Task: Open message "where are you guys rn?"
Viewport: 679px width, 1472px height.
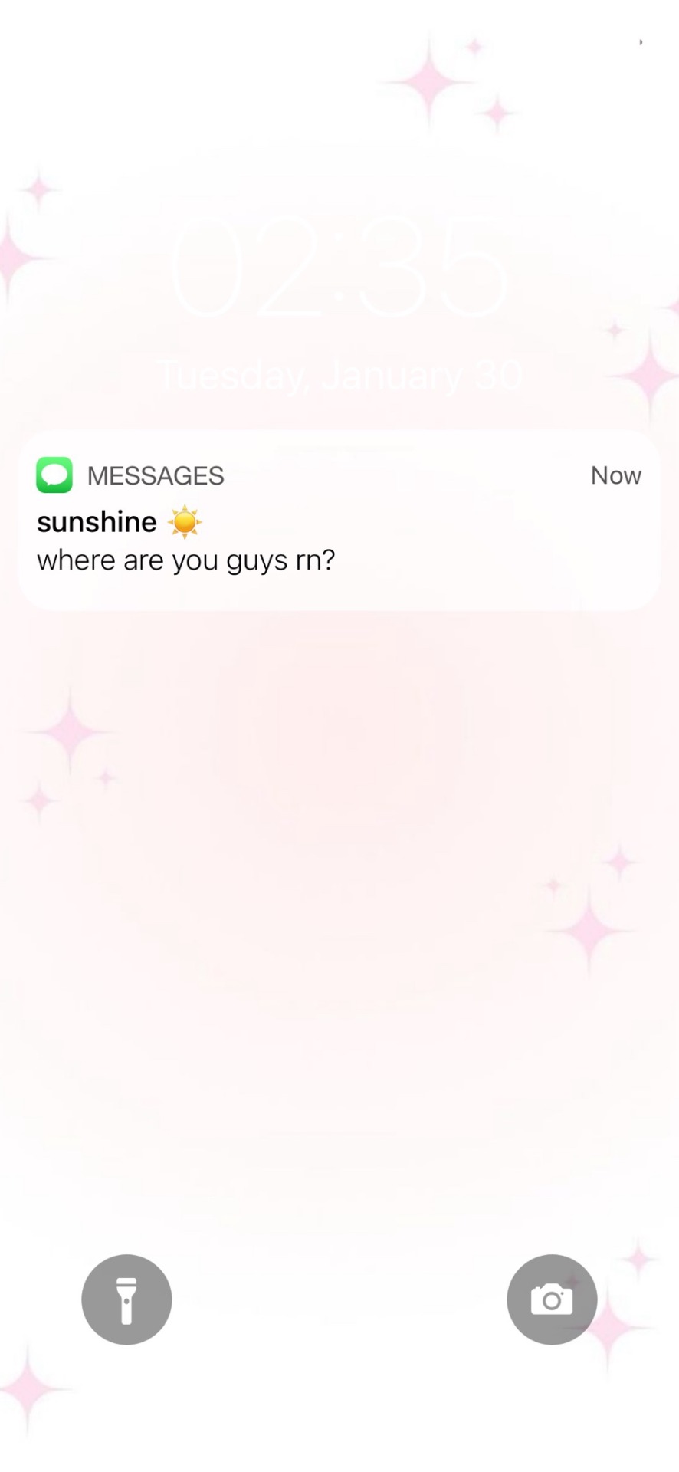Action: point(186,560)
